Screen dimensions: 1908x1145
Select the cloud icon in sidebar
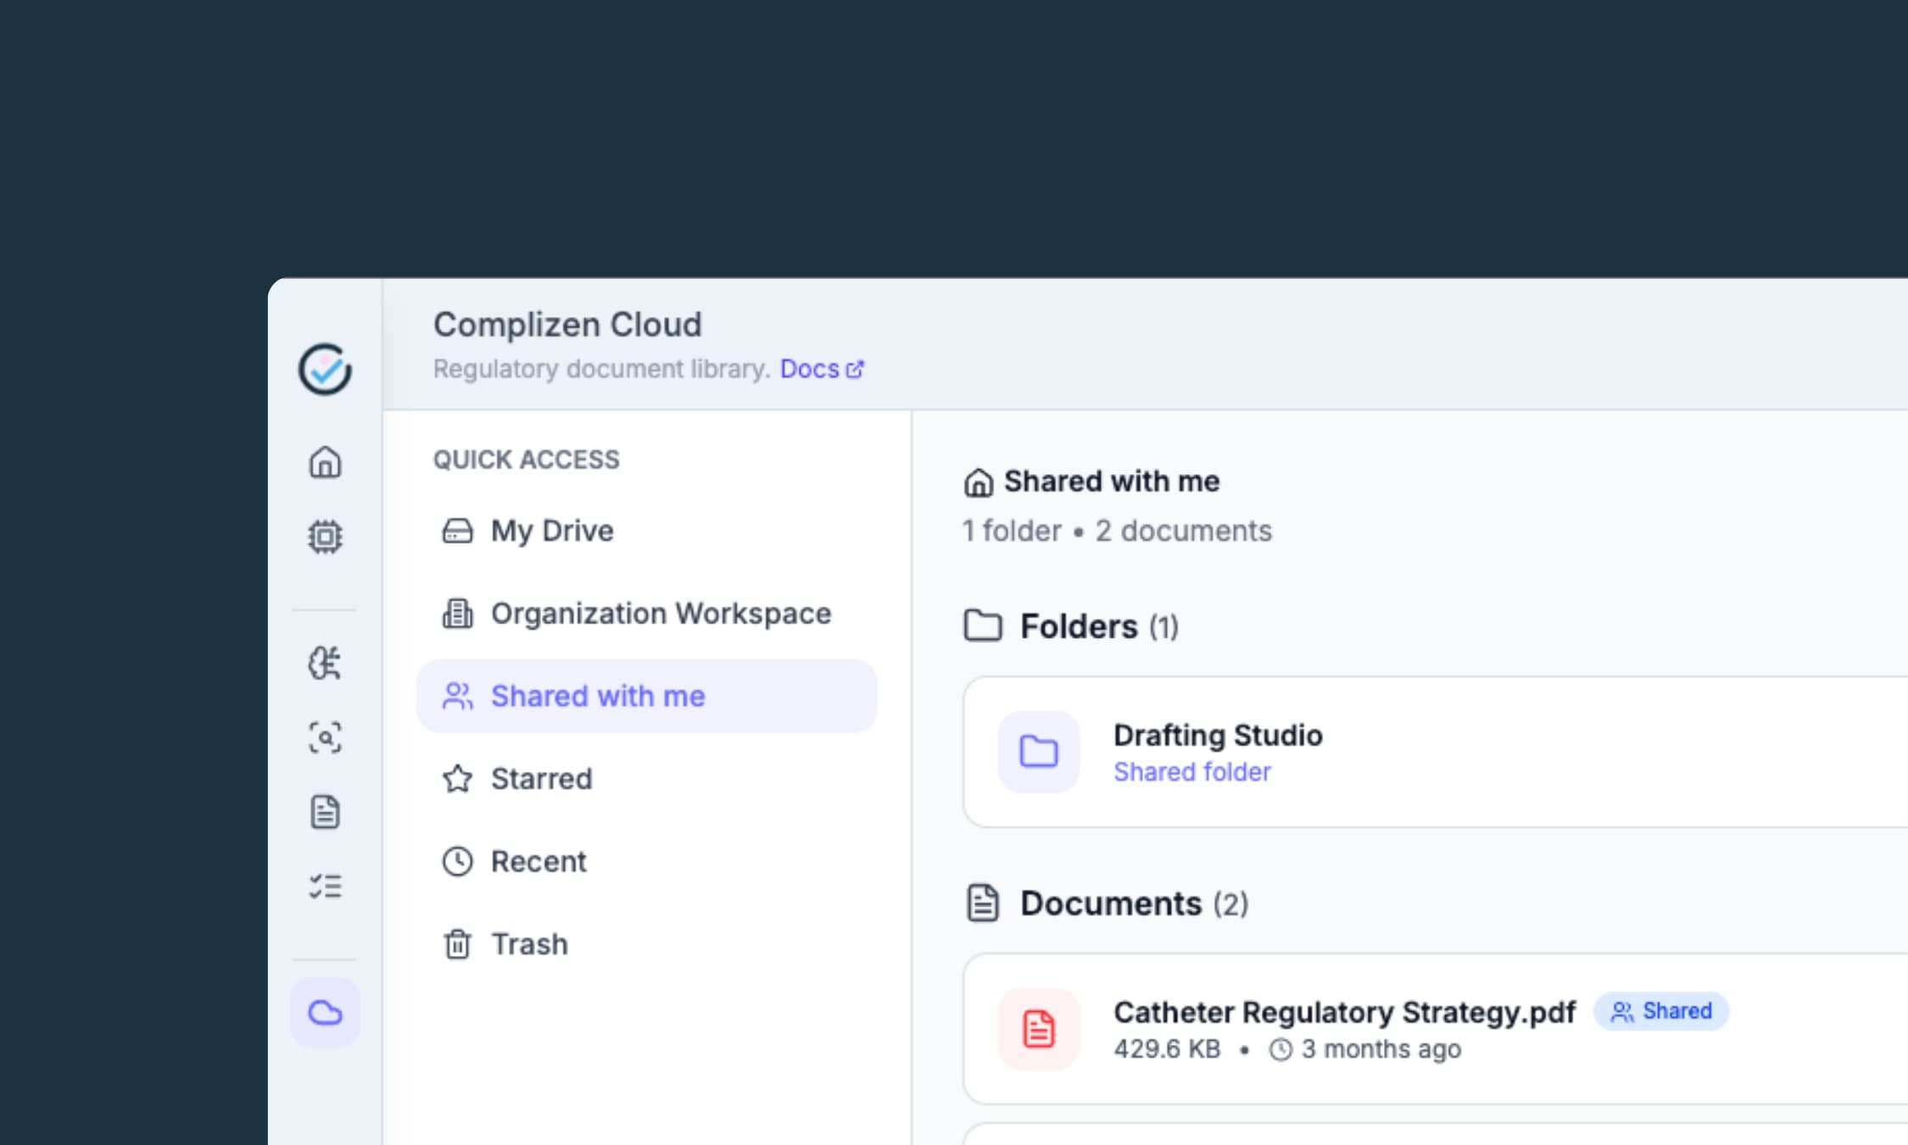tap(325, 1013)
